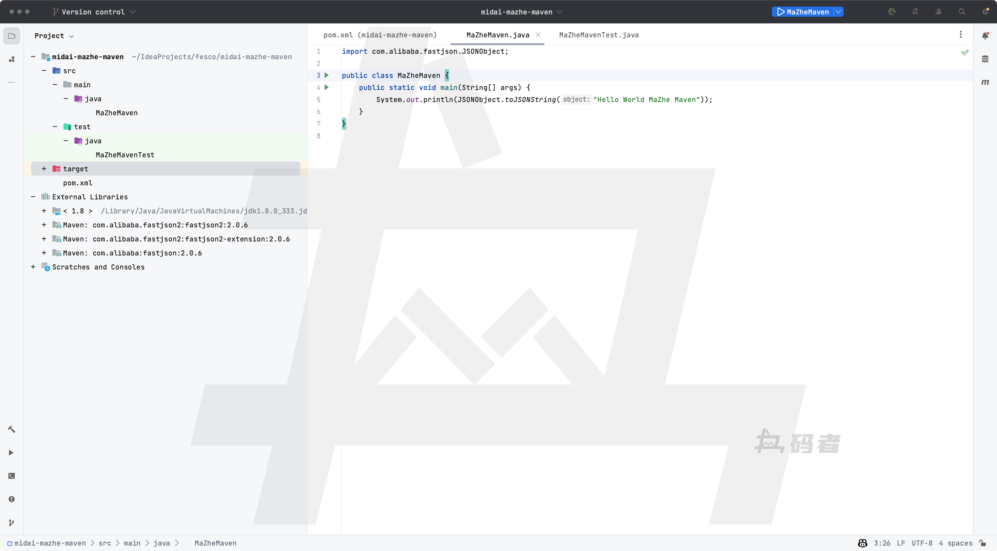This screenshot has width=997, height=551.
Task: Toggle the Project tool window folder icon
Action: (11, 36)
